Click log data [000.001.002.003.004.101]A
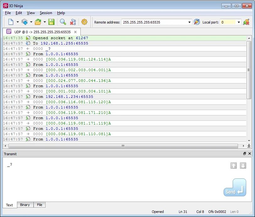255x217 pixels. click(79, 91)
